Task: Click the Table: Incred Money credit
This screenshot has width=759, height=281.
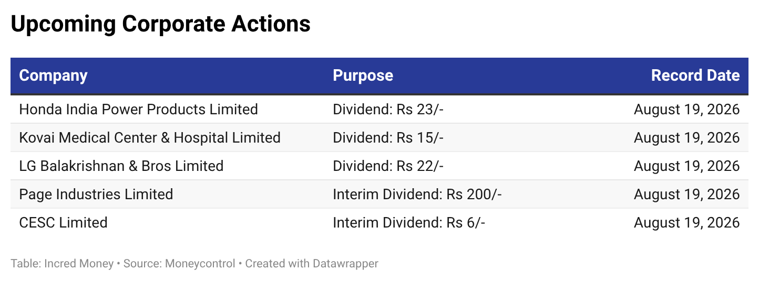Action: (x=62, y=264)
